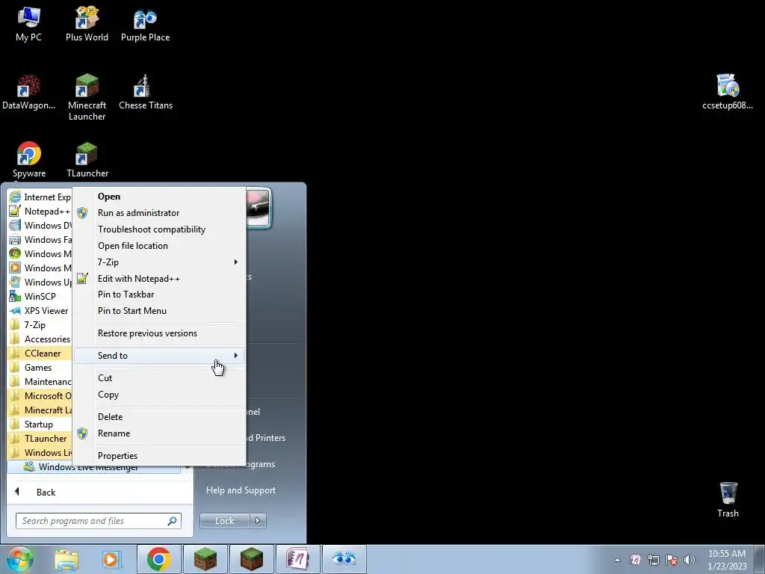
Task: Select the TLauncher desktop icon
Action: point(87,160)
